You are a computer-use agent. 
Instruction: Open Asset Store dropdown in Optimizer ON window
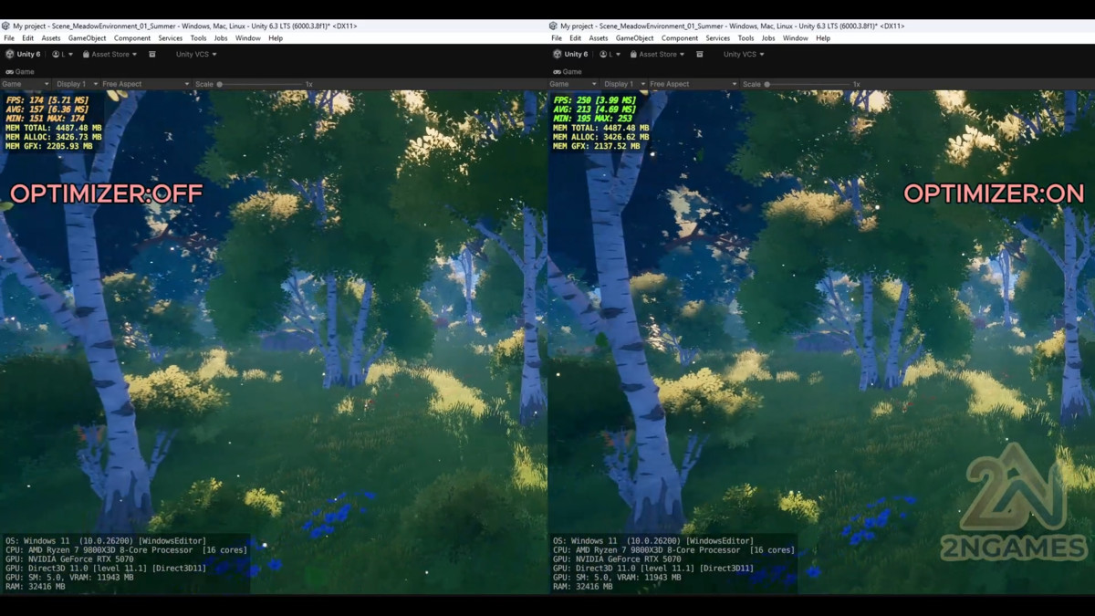(658, 55)
